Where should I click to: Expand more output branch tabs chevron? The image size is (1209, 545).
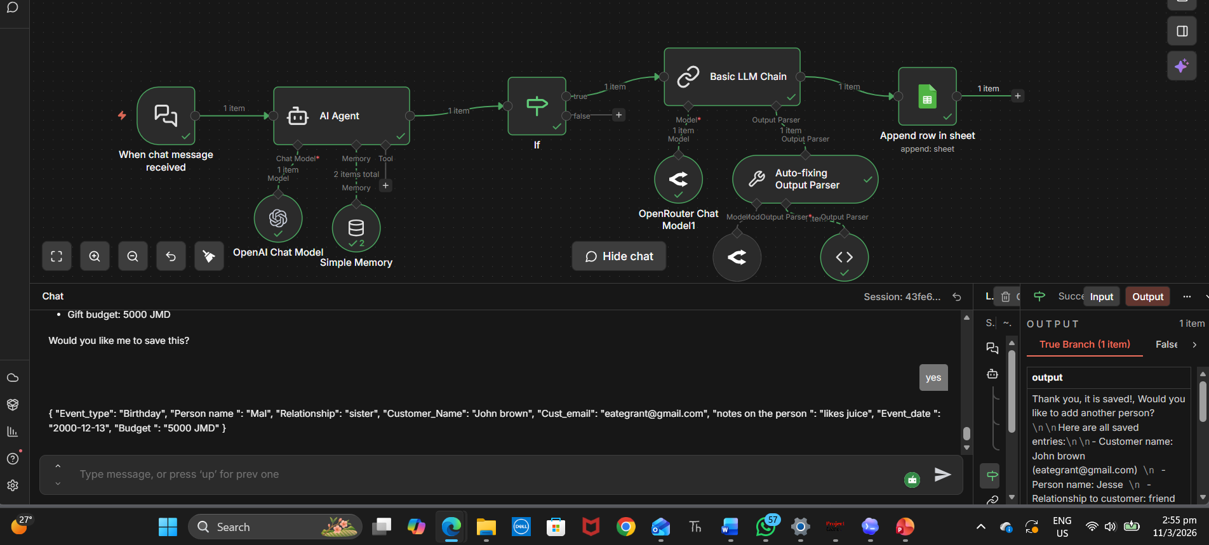pyautogui.click(x=1194, y=345)
